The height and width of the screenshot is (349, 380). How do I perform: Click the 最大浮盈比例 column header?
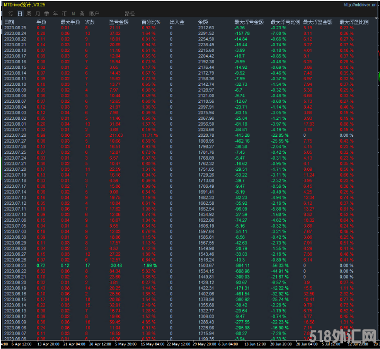354,22
